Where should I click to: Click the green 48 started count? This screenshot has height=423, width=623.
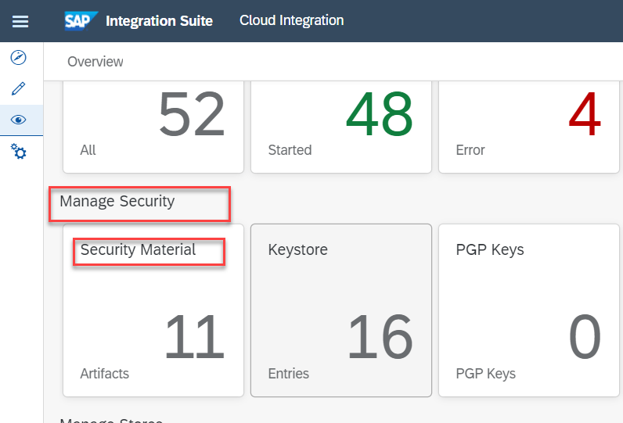(x=380, y=116)
